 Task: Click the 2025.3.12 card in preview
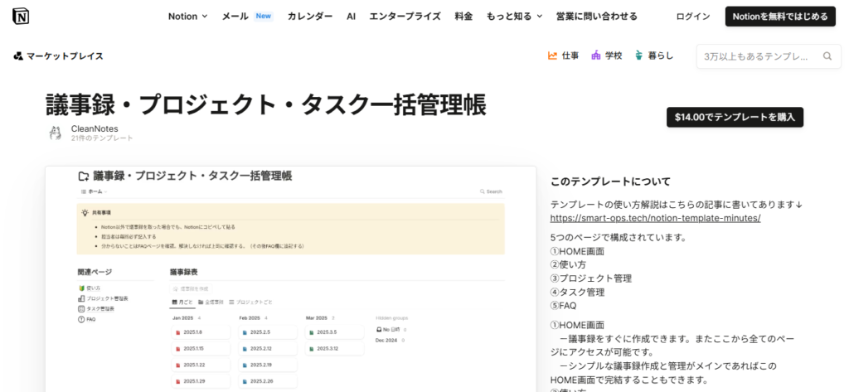pyautogui.click(x=334, y=349)
